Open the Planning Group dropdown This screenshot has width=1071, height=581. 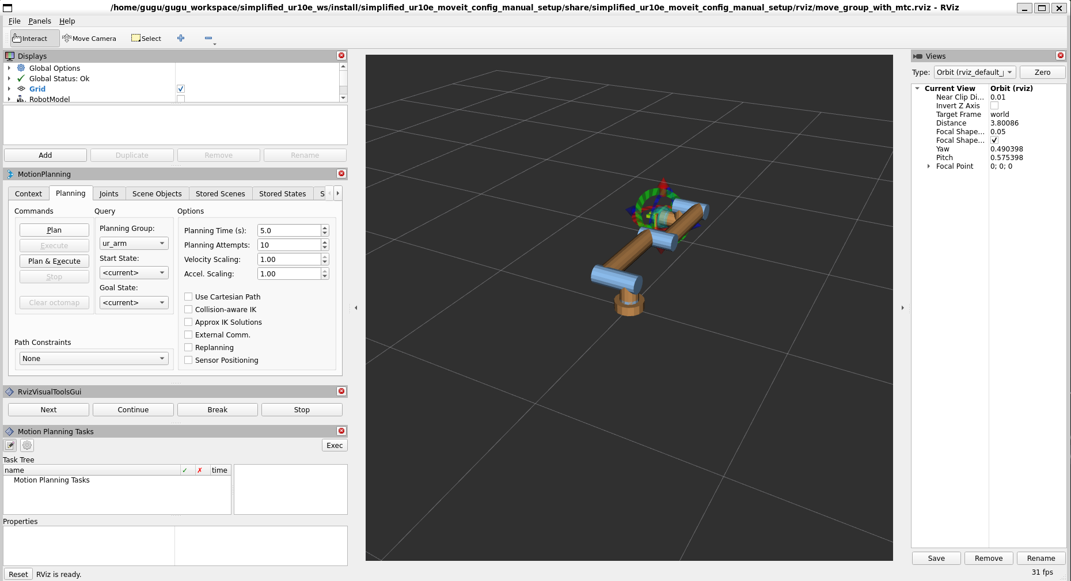[x=134, y=243]
